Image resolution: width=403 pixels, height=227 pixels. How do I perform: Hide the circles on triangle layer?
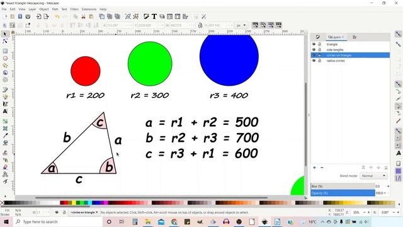[314, 55]
